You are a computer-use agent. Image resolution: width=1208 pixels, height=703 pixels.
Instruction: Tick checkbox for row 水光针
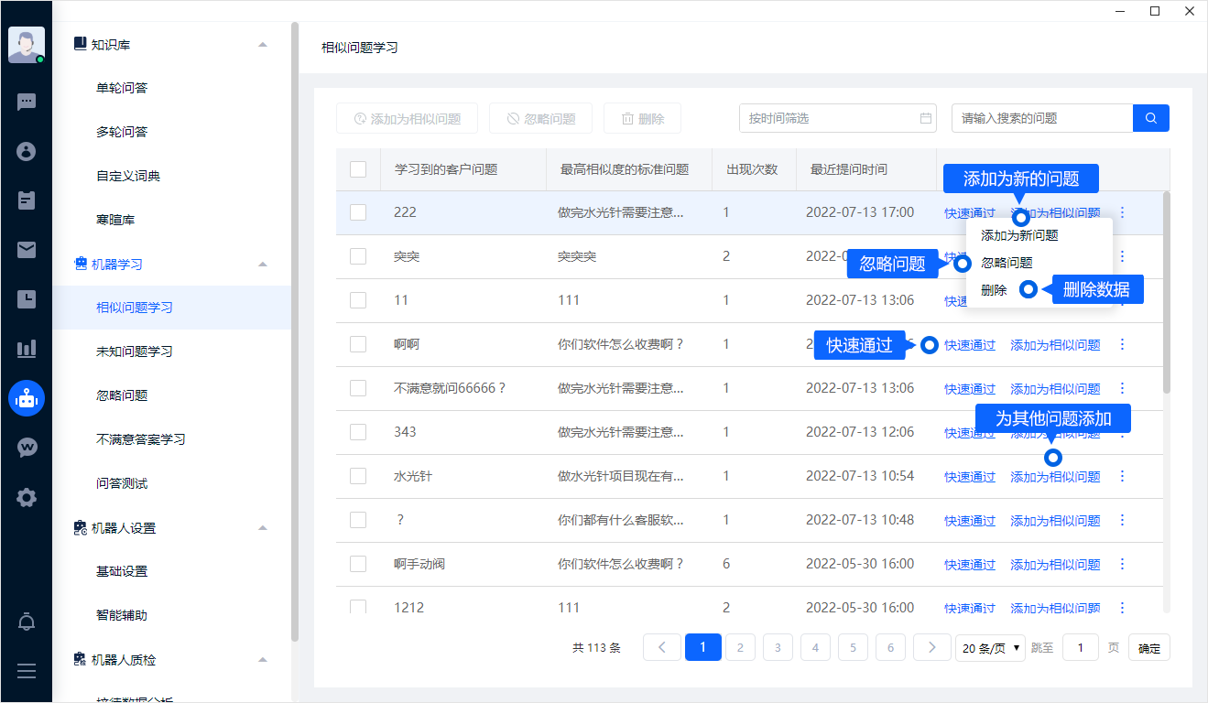coord(358,476)
